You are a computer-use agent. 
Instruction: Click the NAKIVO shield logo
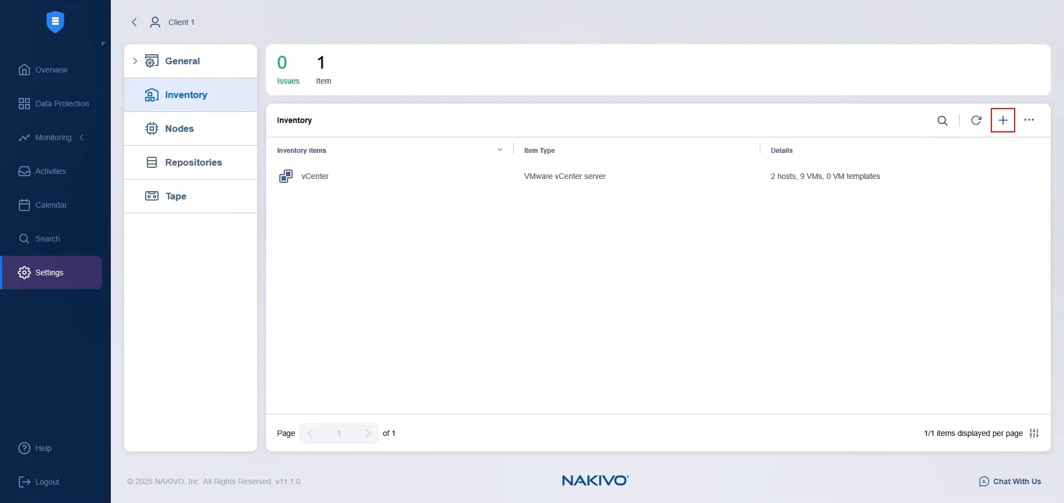coord(55,22)
